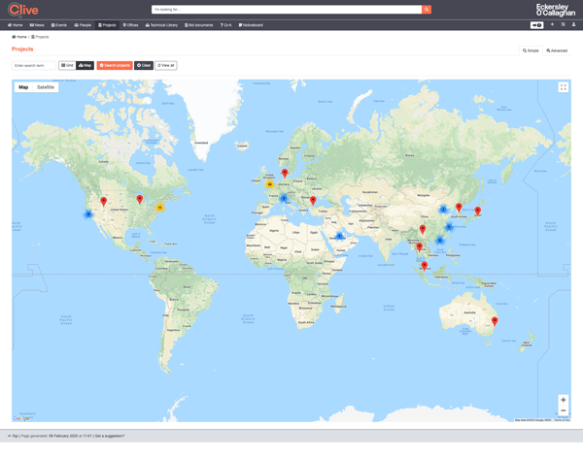
Task: Open the Q+A navigation menu
Action: point(226,25)
